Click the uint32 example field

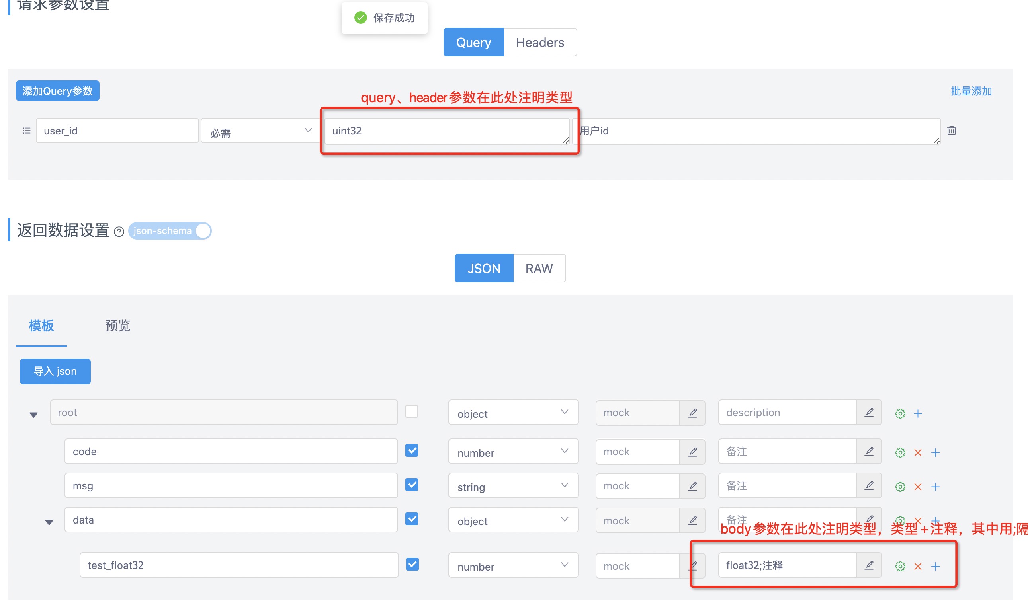click(447, 131)
